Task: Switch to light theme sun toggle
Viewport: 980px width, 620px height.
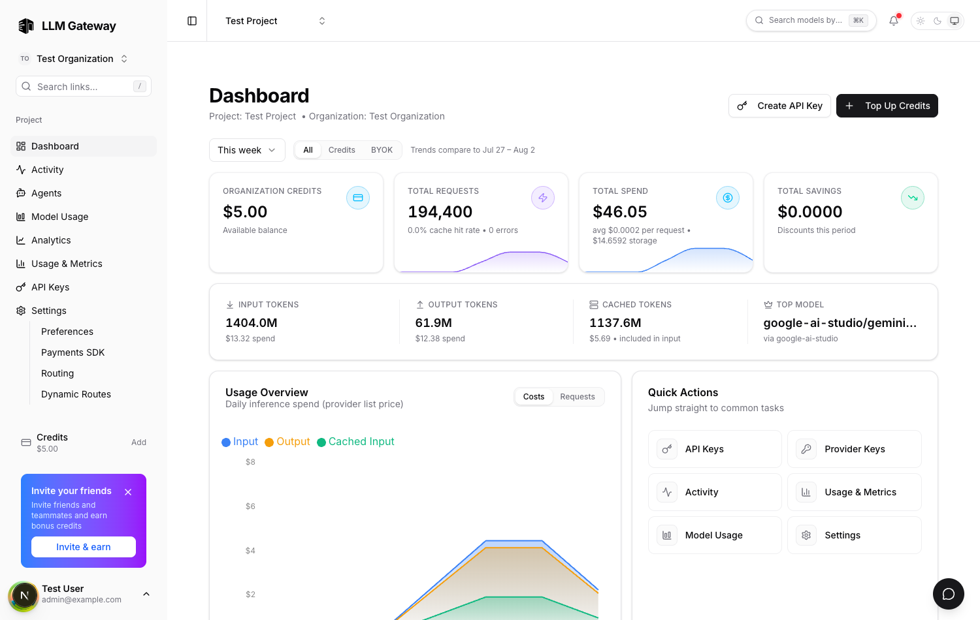Action: tap(921, 21)
